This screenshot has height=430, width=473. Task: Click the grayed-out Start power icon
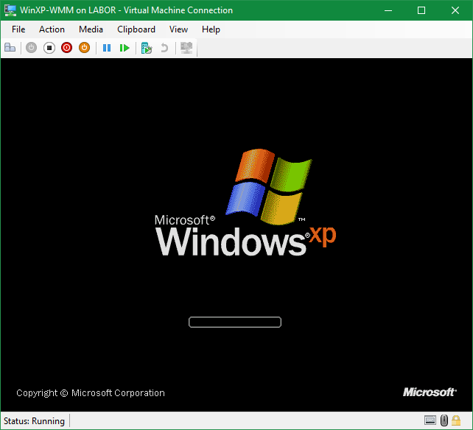(31, 48)
